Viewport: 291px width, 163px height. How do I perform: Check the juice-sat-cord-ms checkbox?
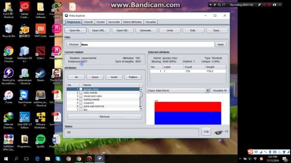click(x=81, y=106)
